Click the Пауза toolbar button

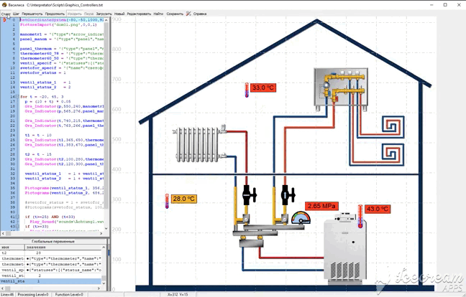[x=88, y=14]
